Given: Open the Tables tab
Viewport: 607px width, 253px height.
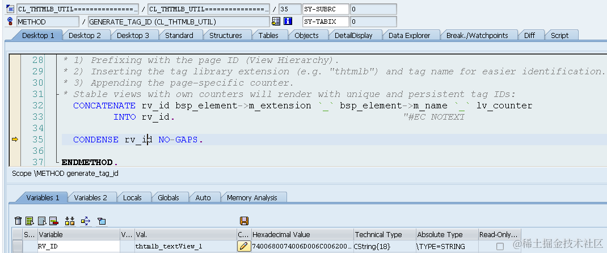Looking at the screenshot, I should pyautogui.click(x=268, y=35).
